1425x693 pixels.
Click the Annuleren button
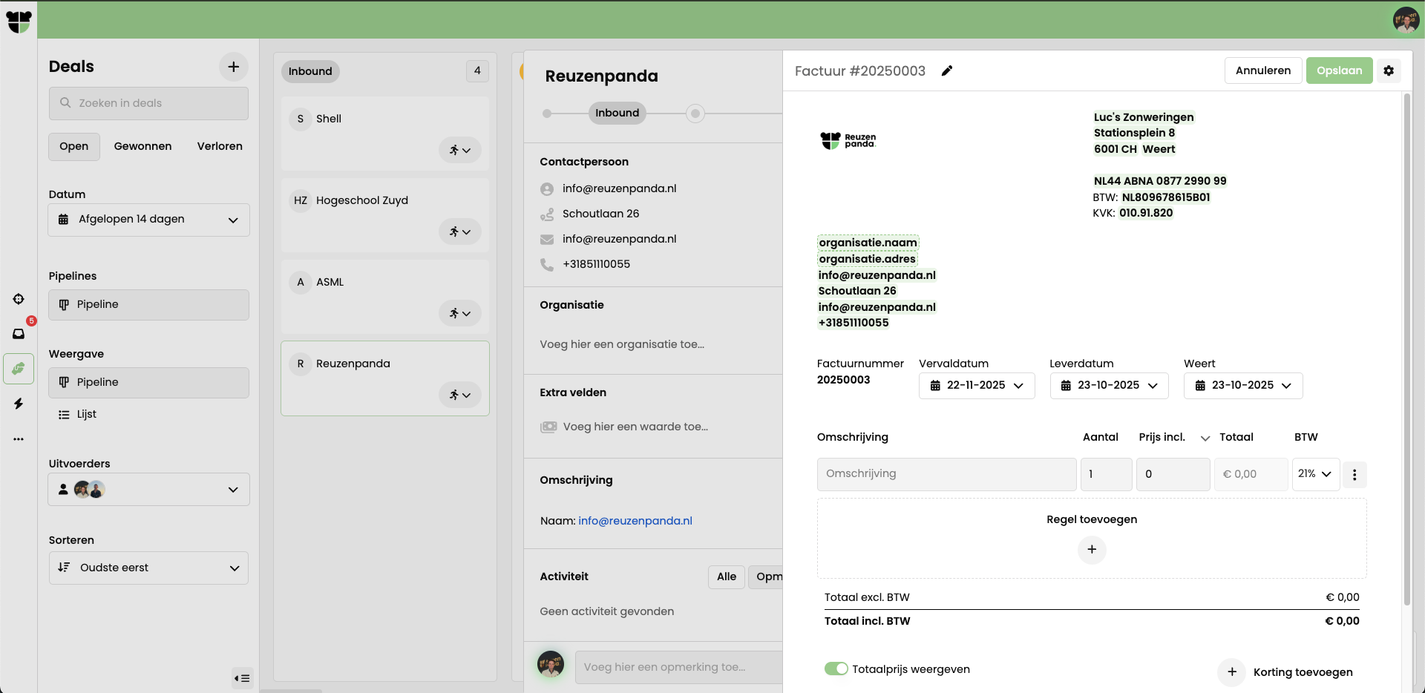click(x=1262, y=71)
